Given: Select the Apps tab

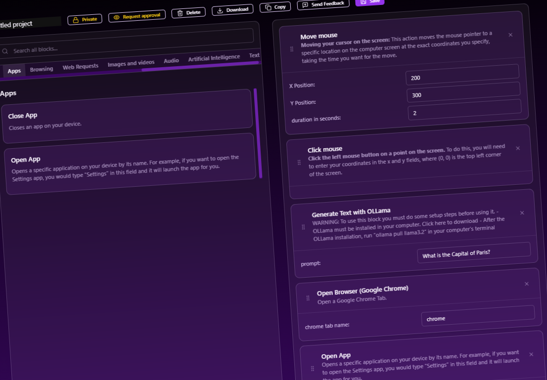Looking at the screenshot, I should point(14,71).
